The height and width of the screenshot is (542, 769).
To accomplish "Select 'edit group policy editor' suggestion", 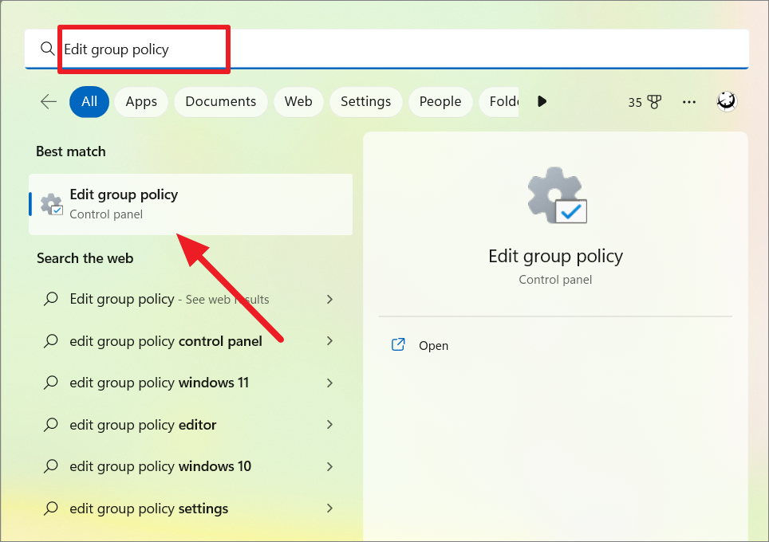I will 143,425.
